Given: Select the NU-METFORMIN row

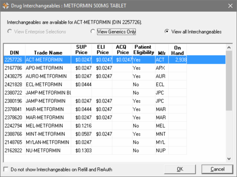Looking at the screenshot, I should tap(95, 150).
